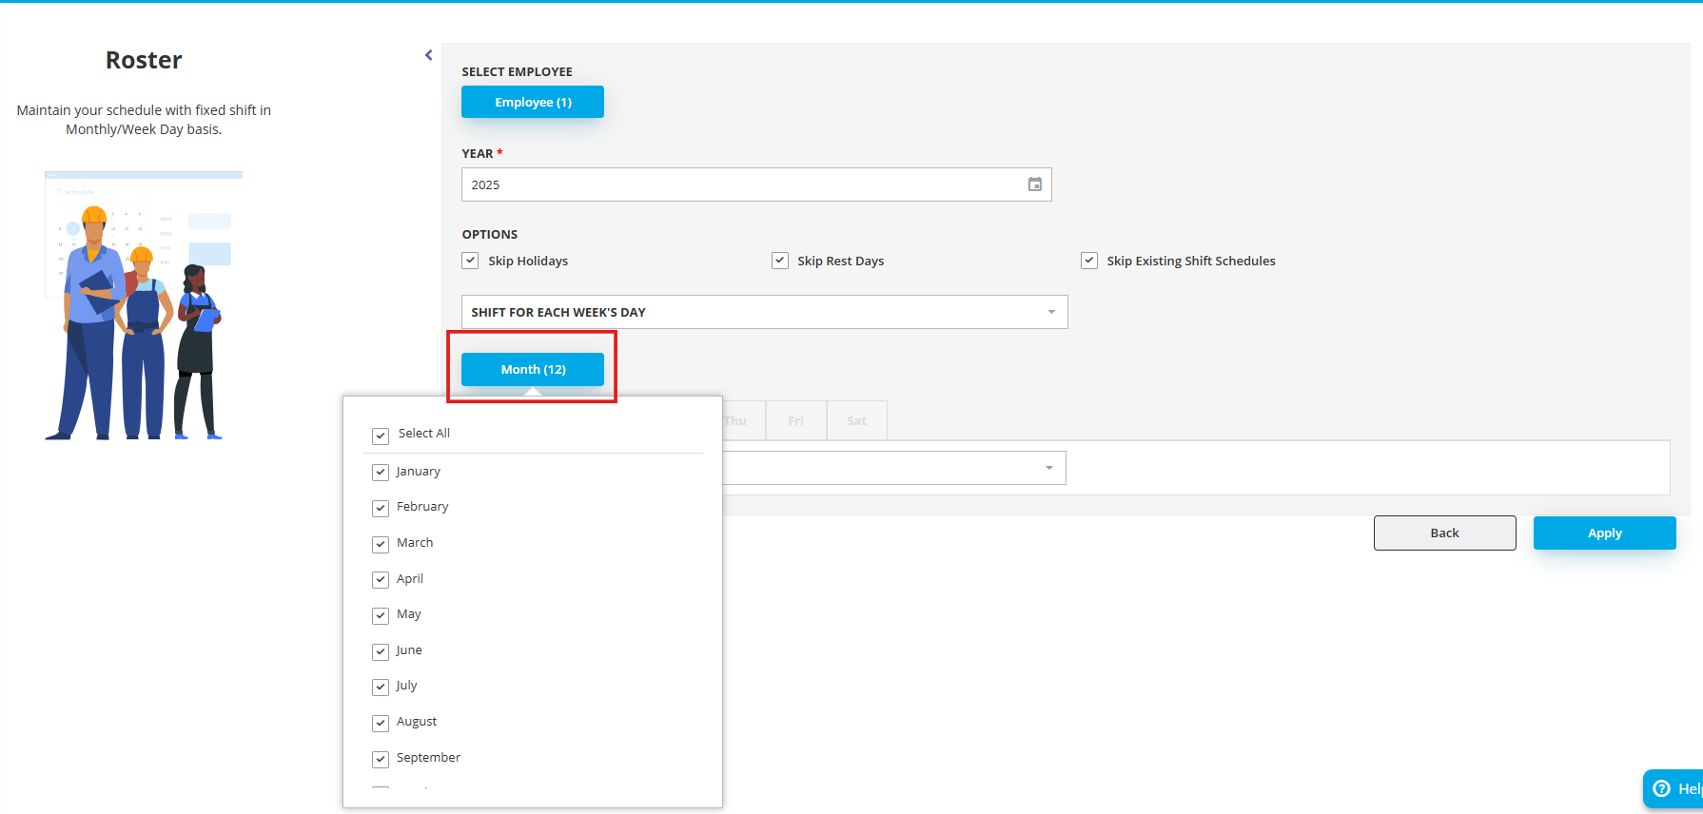Switch to the Sat day tab

coord(856,420)
